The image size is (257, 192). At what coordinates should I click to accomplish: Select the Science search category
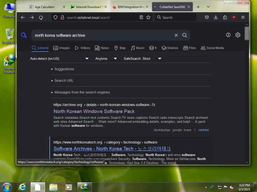[x=170, y=48]
